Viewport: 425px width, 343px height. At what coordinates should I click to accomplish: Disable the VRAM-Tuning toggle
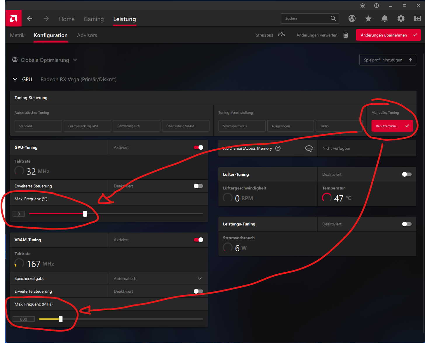point(198,240)
